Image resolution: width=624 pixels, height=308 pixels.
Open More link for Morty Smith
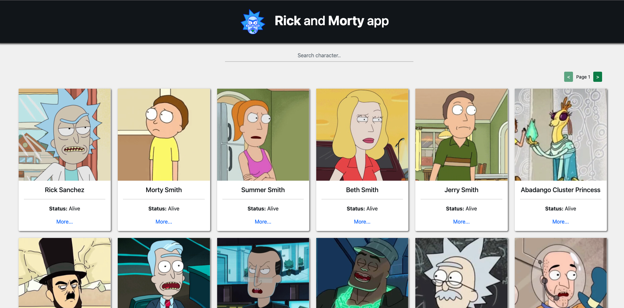[164, 222]
